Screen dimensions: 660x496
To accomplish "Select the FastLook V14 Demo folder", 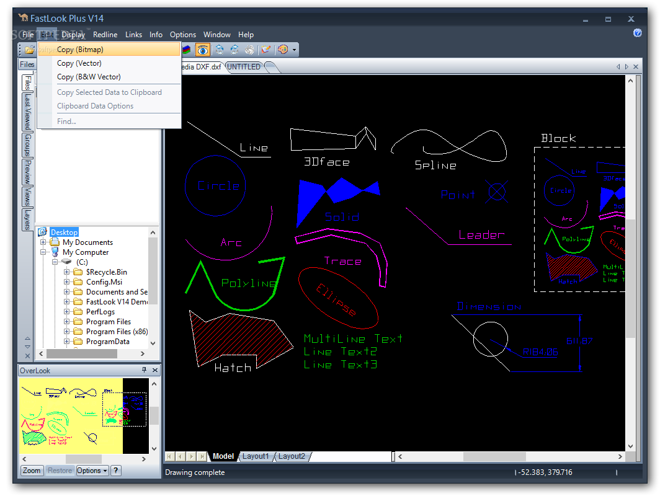I will click(x=117, y=302).
